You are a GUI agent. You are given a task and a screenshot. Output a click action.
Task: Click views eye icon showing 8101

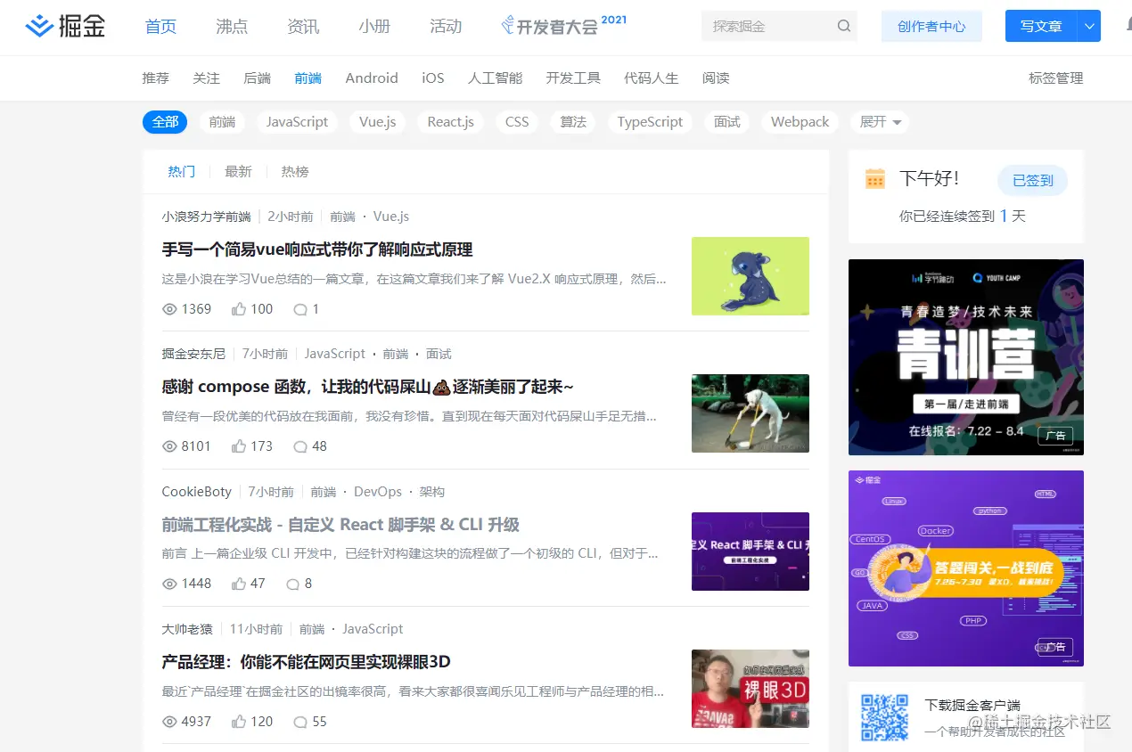pyautogui.click(x=169, y=446)
